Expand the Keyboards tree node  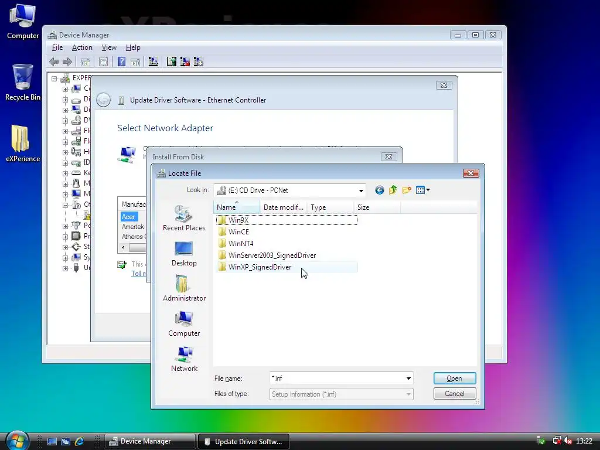point(65,173)
